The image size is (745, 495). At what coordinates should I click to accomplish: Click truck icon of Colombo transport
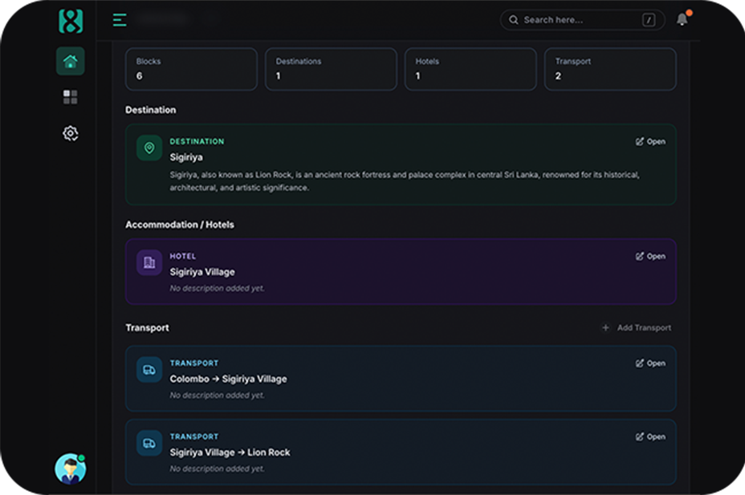tap(149, 370)
